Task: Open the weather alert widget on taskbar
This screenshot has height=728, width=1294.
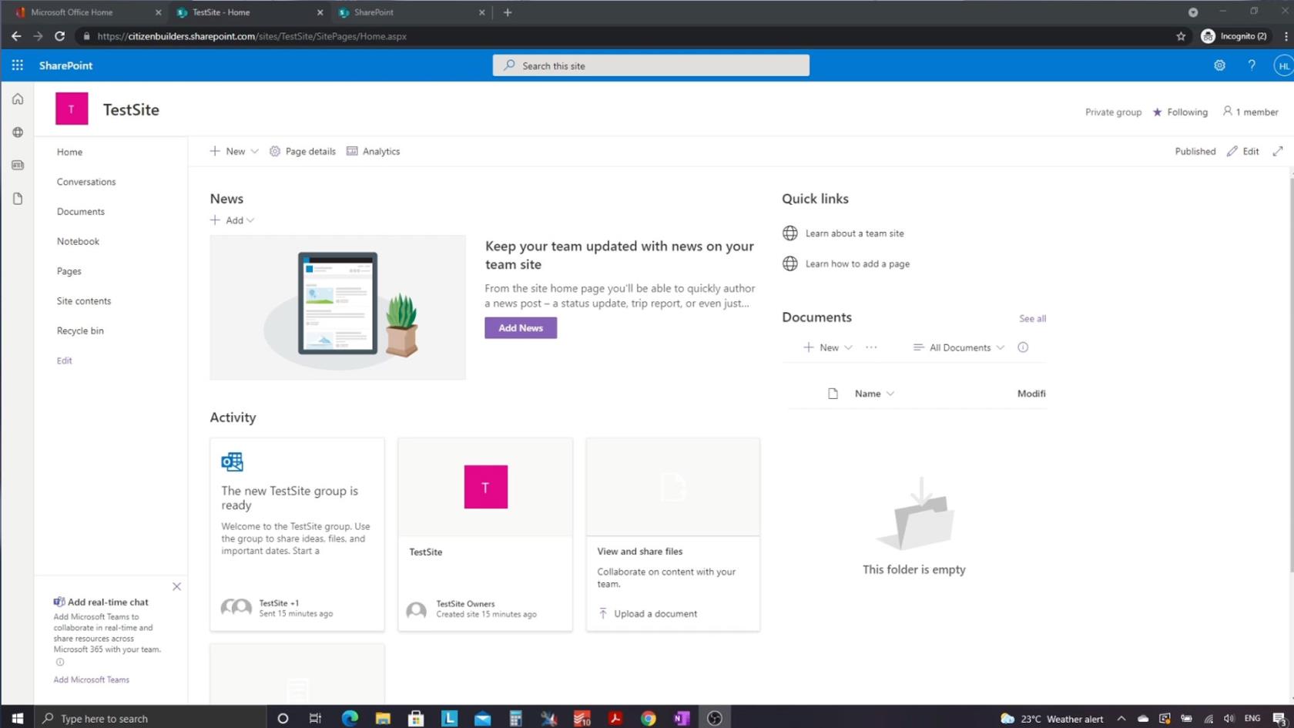Action: 1051,719
